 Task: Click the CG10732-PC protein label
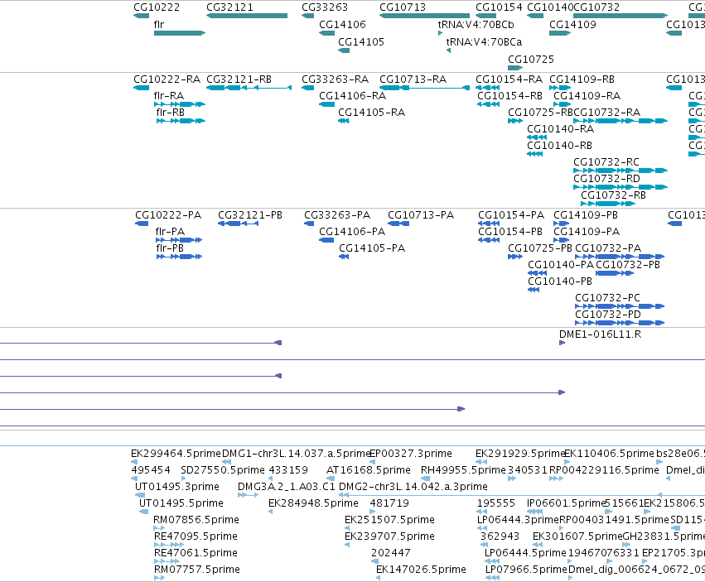pos(608,298)
